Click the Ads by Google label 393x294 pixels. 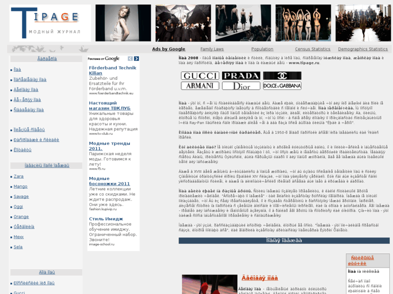click(x=169, y=49)
